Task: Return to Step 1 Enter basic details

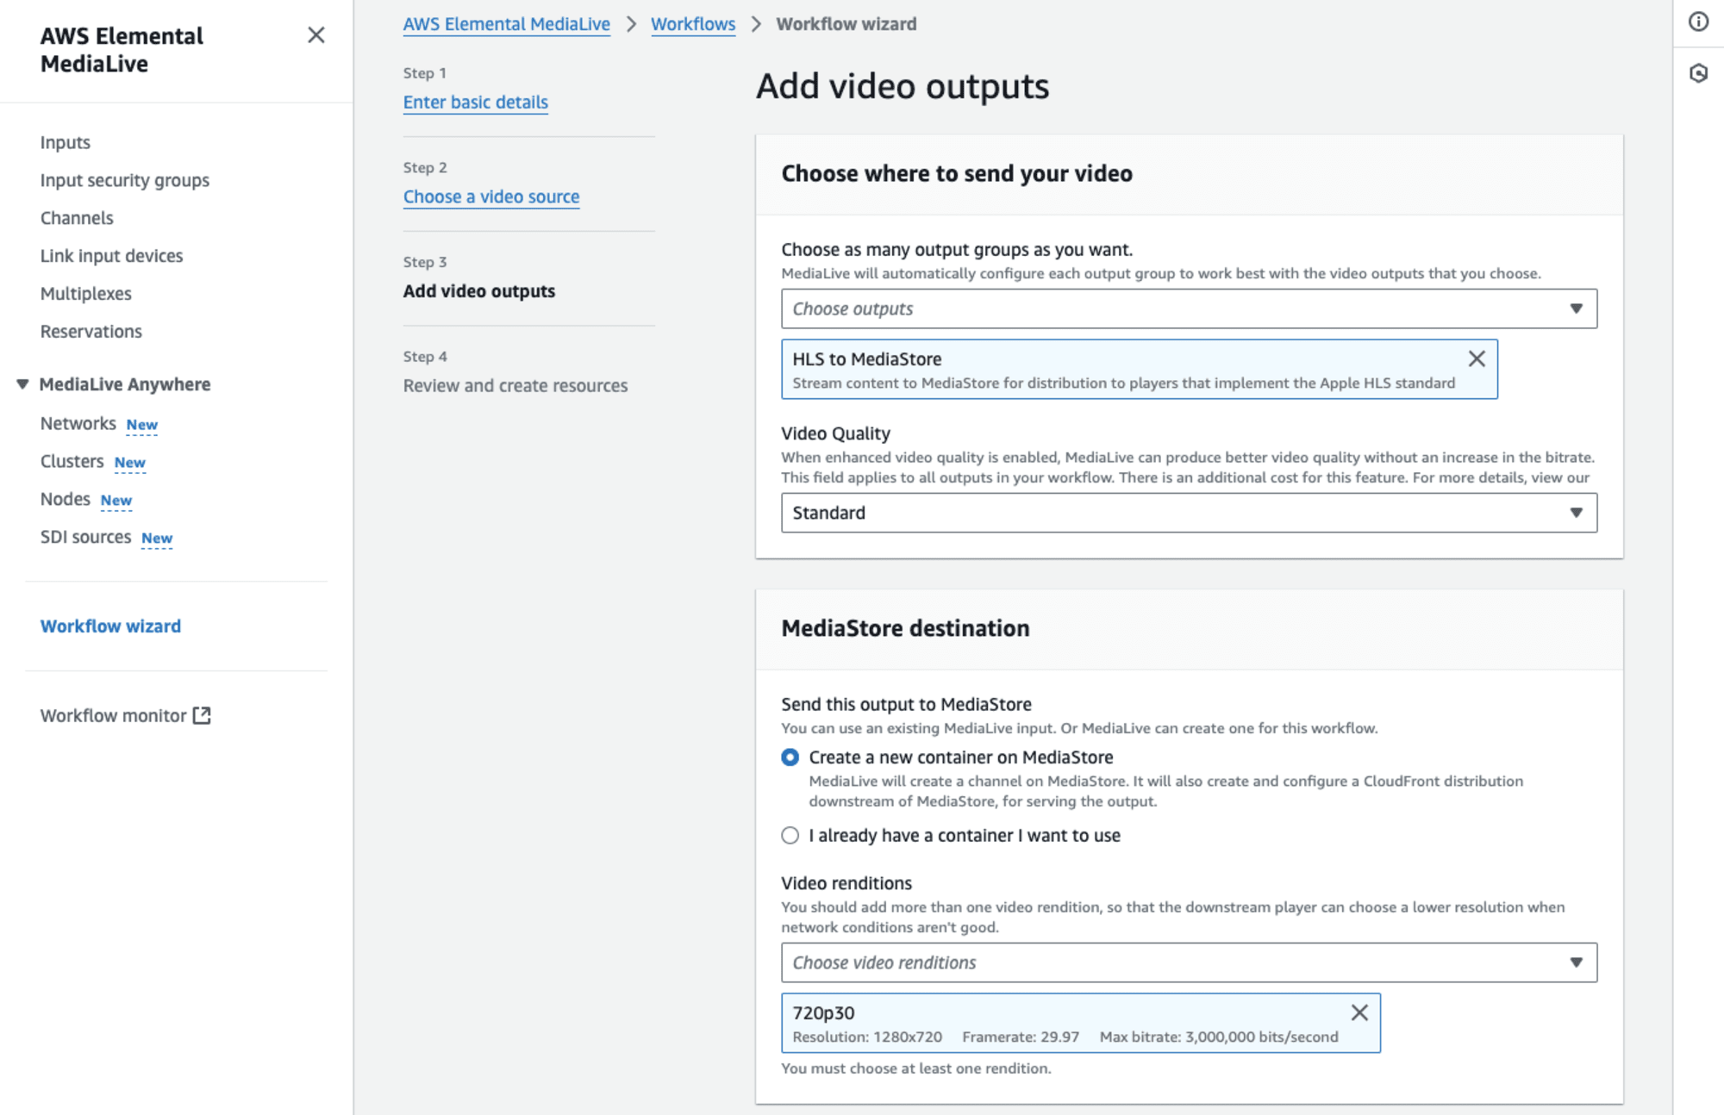Action: coord(476,103)
